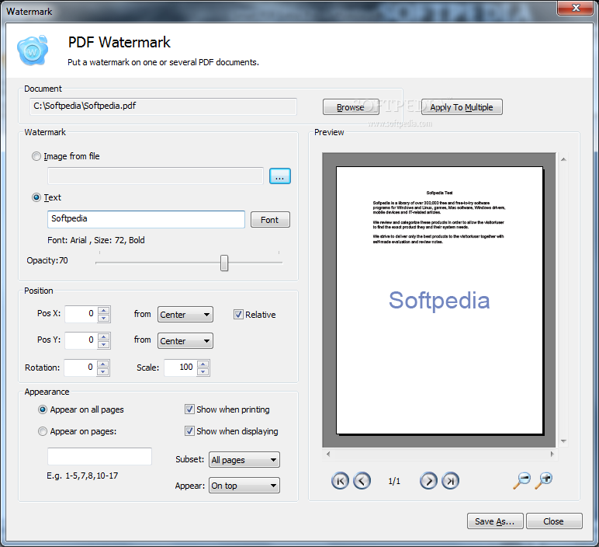Open Subset All pages dropdown
The width and height of the screenshot is (599, 547).
pyautogui.click(x=244, y=460)
